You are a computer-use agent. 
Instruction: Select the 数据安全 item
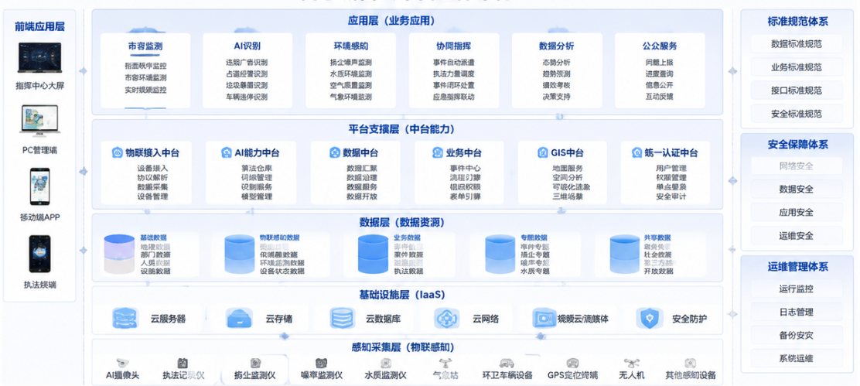(797, 190)
